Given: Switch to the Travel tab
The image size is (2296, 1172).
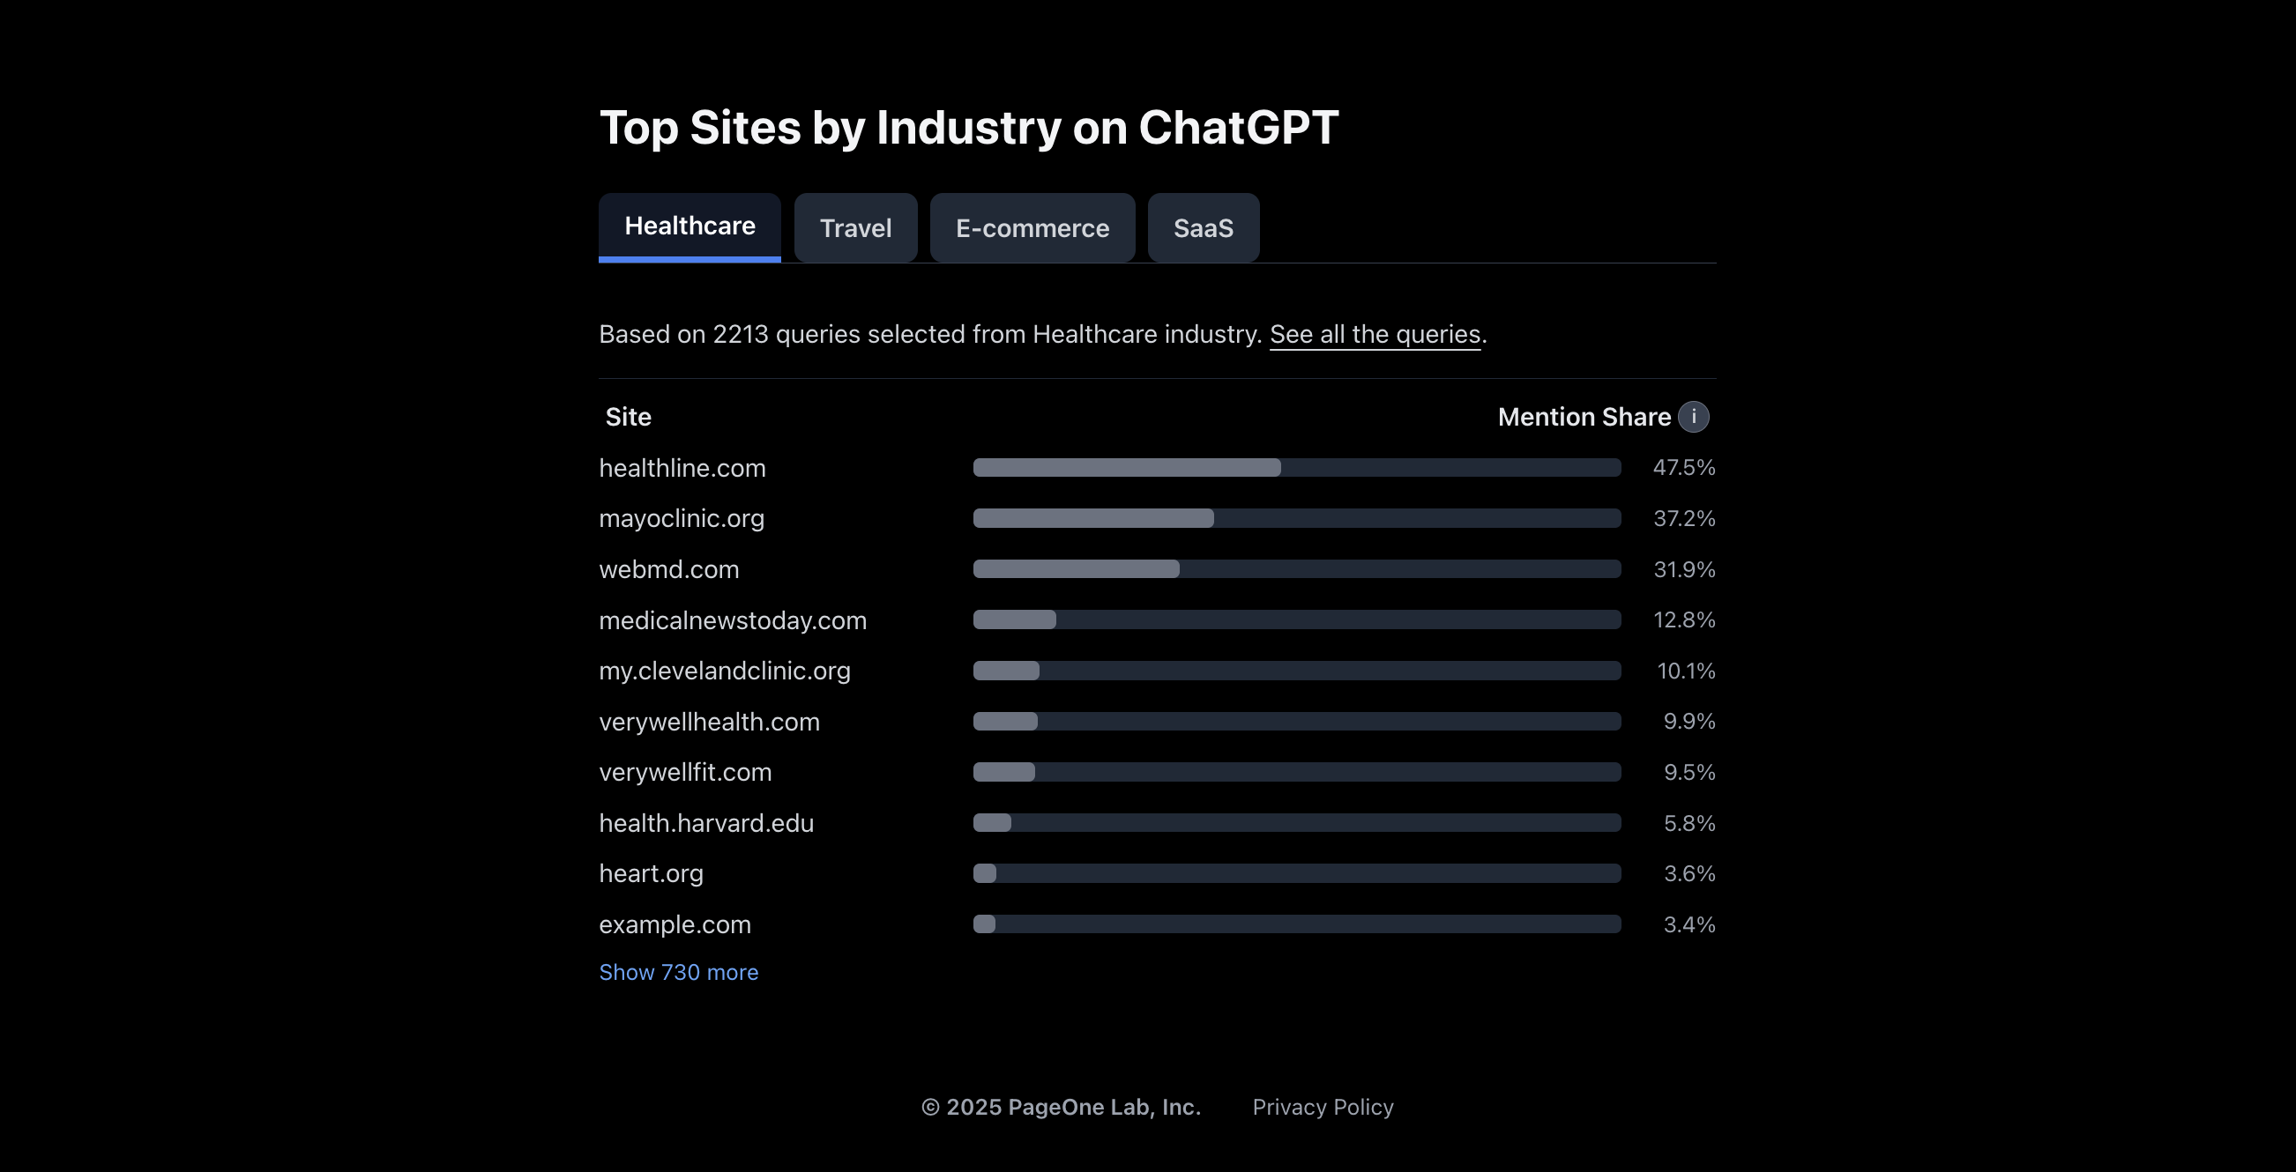Looking at the screenshot, I should point(854,228).
